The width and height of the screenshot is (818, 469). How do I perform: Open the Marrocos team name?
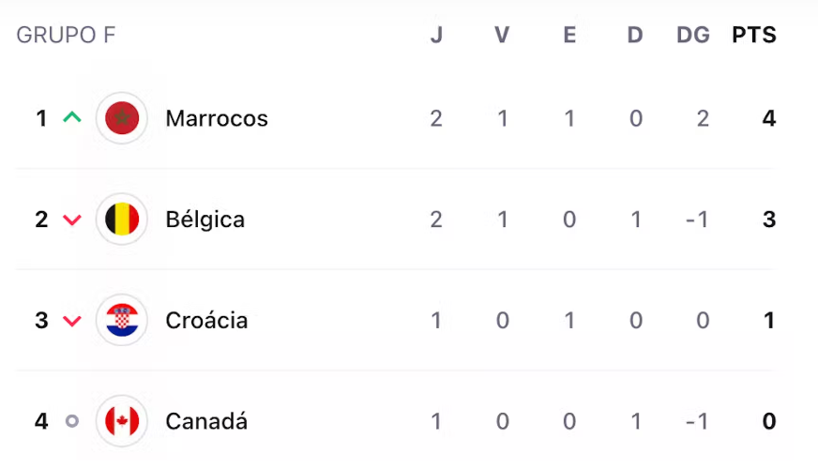pos(217,118)
